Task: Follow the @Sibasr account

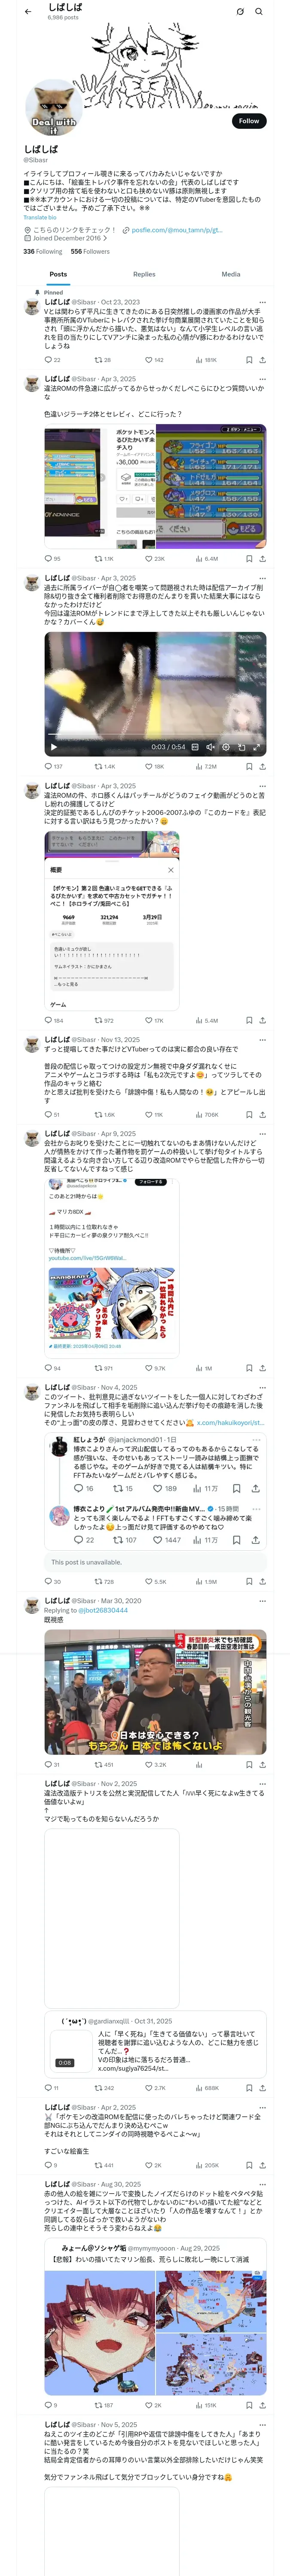Action: coord(249,121)
